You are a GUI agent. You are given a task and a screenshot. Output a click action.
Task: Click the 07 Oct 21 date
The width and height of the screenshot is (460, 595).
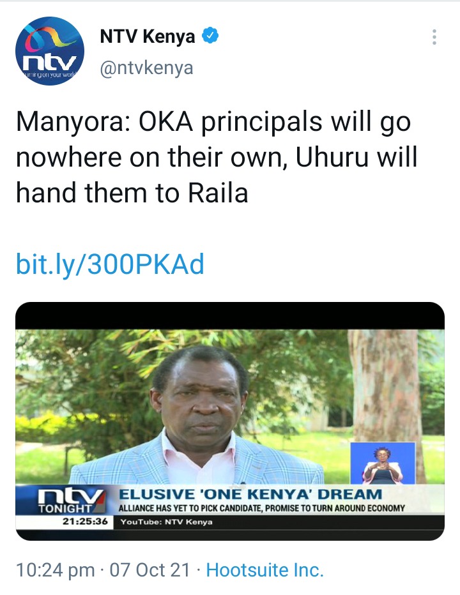click(149, 570)
